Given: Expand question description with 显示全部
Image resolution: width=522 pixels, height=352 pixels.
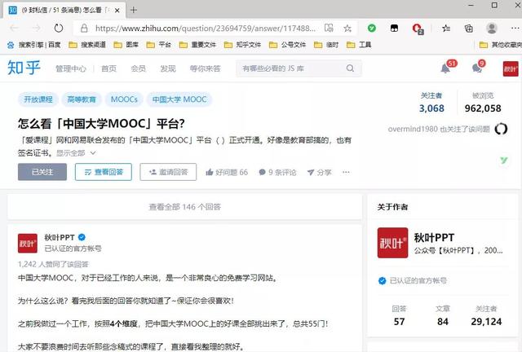Looking at the screenshot, I should (x=76, y=153).
